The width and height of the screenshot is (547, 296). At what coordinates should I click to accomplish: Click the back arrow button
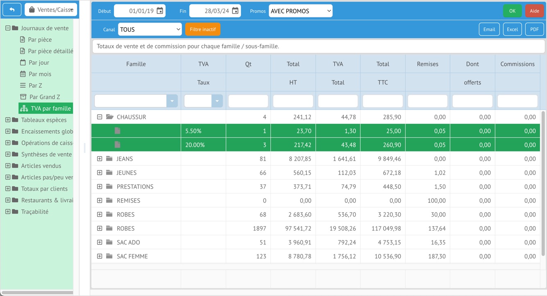(x=12, y=9)
